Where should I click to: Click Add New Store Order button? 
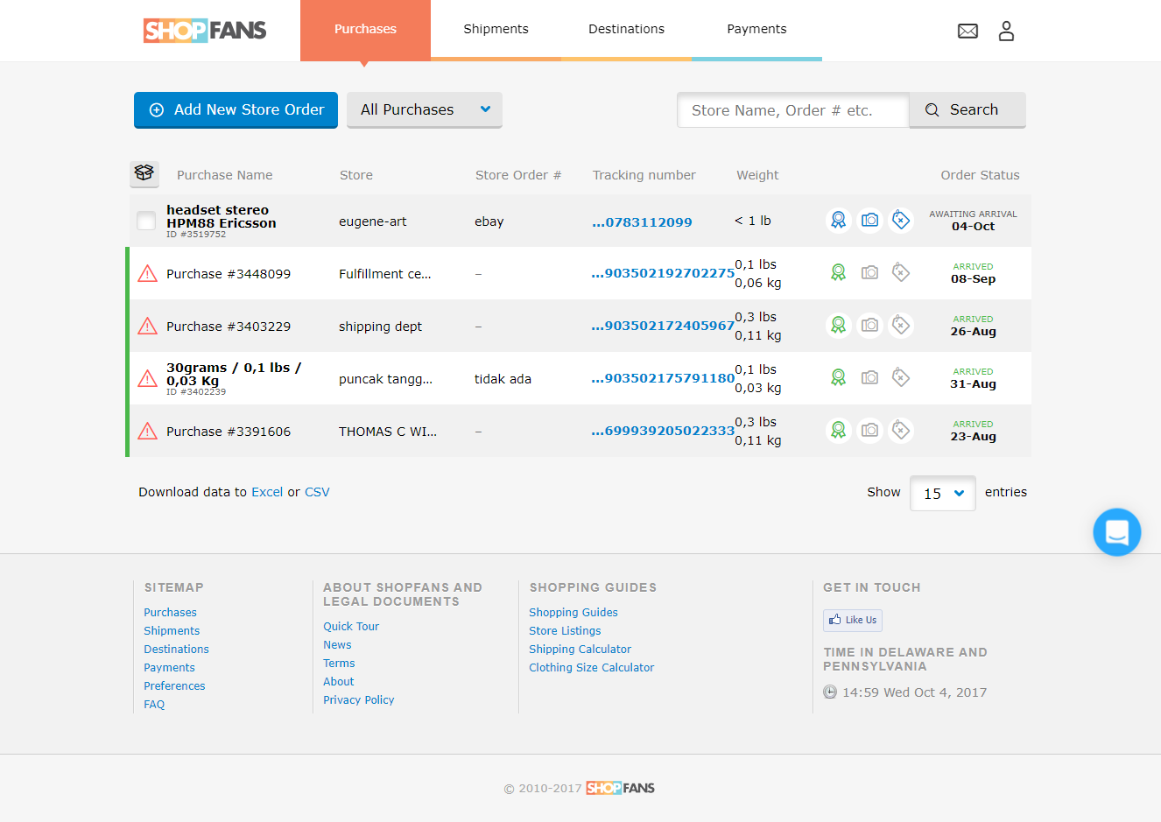[x=236, y=109]
